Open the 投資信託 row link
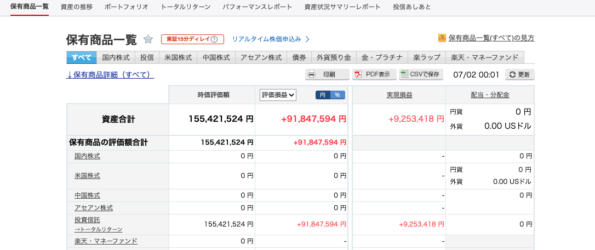The height and width of the screenshot is (250, 595). (87, 220)
